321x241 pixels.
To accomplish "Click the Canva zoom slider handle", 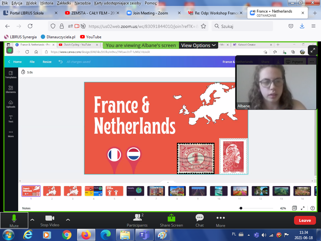I will tap(241, 208).
